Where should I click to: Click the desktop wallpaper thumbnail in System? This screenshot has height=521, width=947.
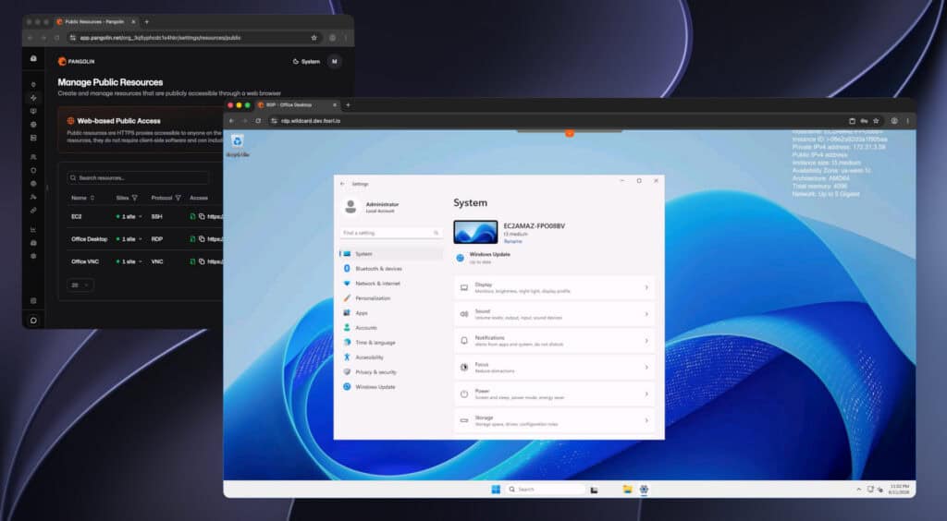(475, 232)
